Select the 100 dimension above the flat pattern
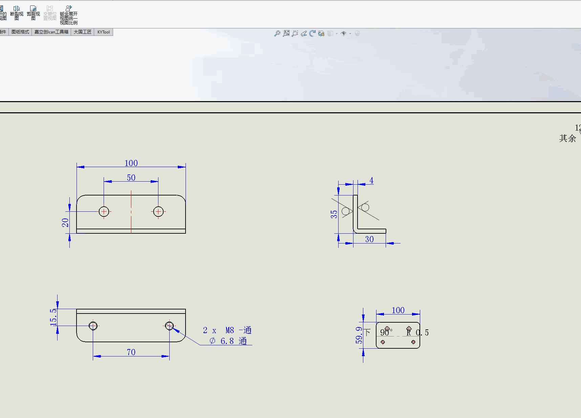The image size is (581, 418). point(398,310)
